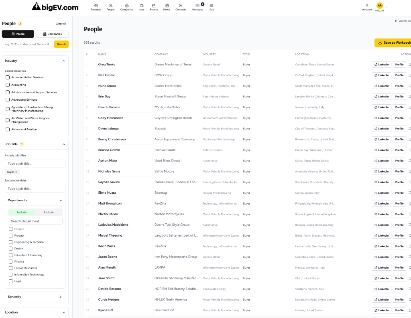Open Ryan Huff's LinkedIn

(x=381, y=310)
